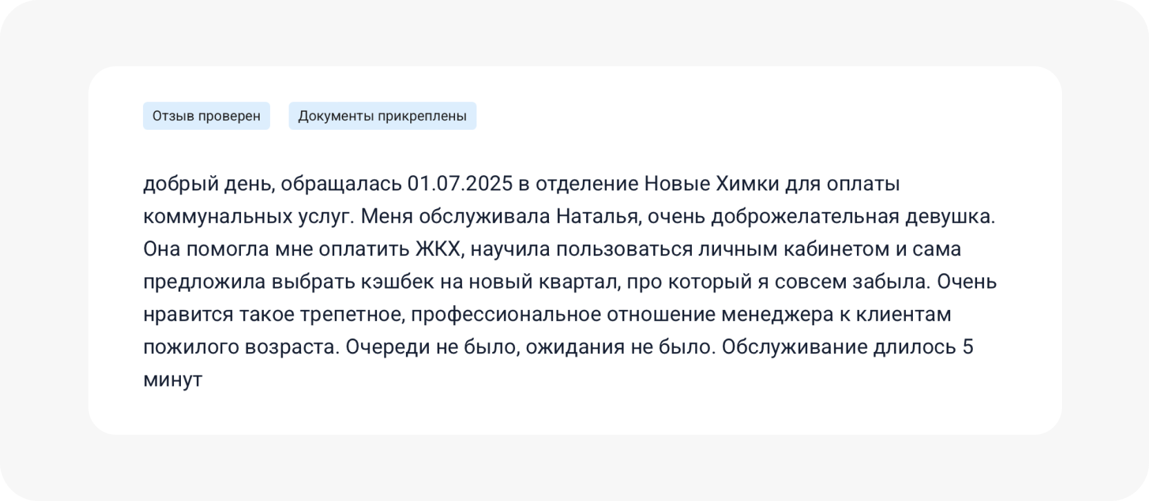This screenshot has height=501, width=1149.
Task: Click the word "трепетное" in the review
Action: [x=351, y=315]
